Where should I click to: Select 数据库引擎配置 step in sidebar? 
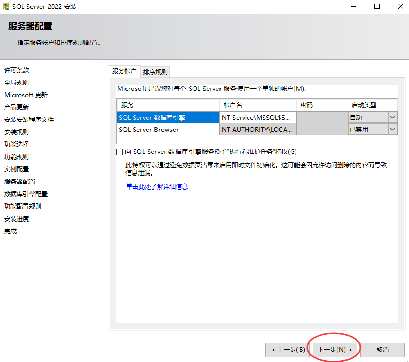(26, 194)
